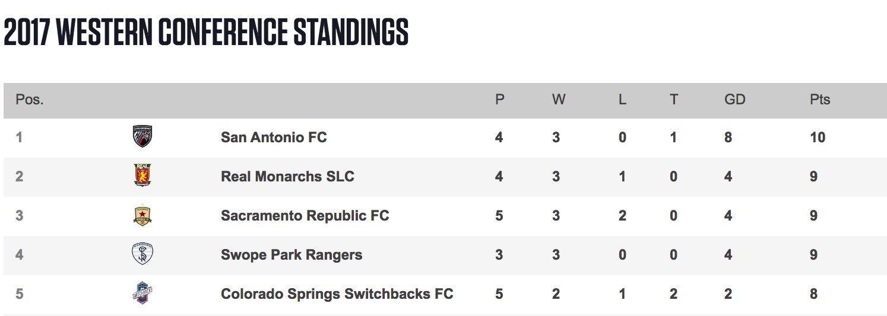
Task: Sort table by the W column header
Action: click(559, 100)
